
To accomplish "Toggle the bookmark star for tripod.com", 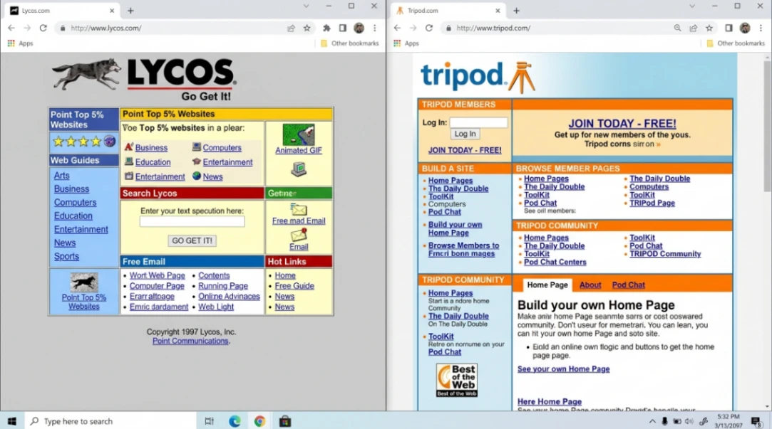I will click(709, 28).
